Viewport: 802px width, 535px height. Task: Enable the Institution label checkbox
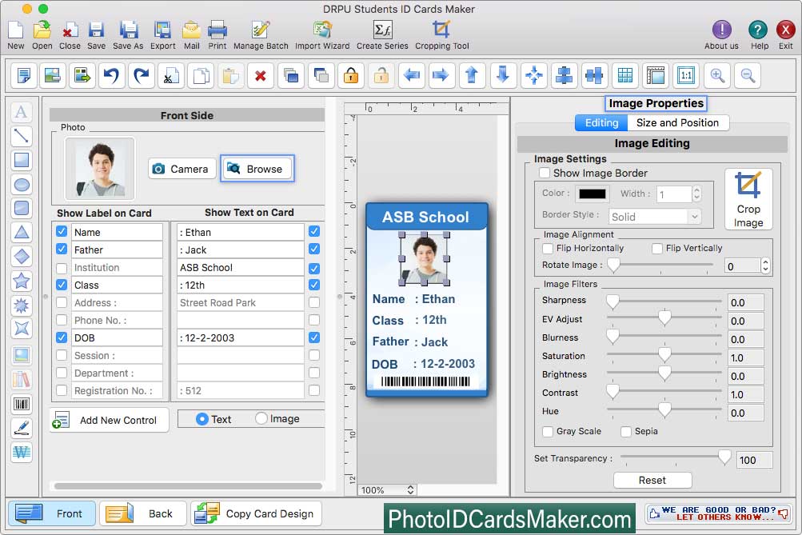click(62, 268)
